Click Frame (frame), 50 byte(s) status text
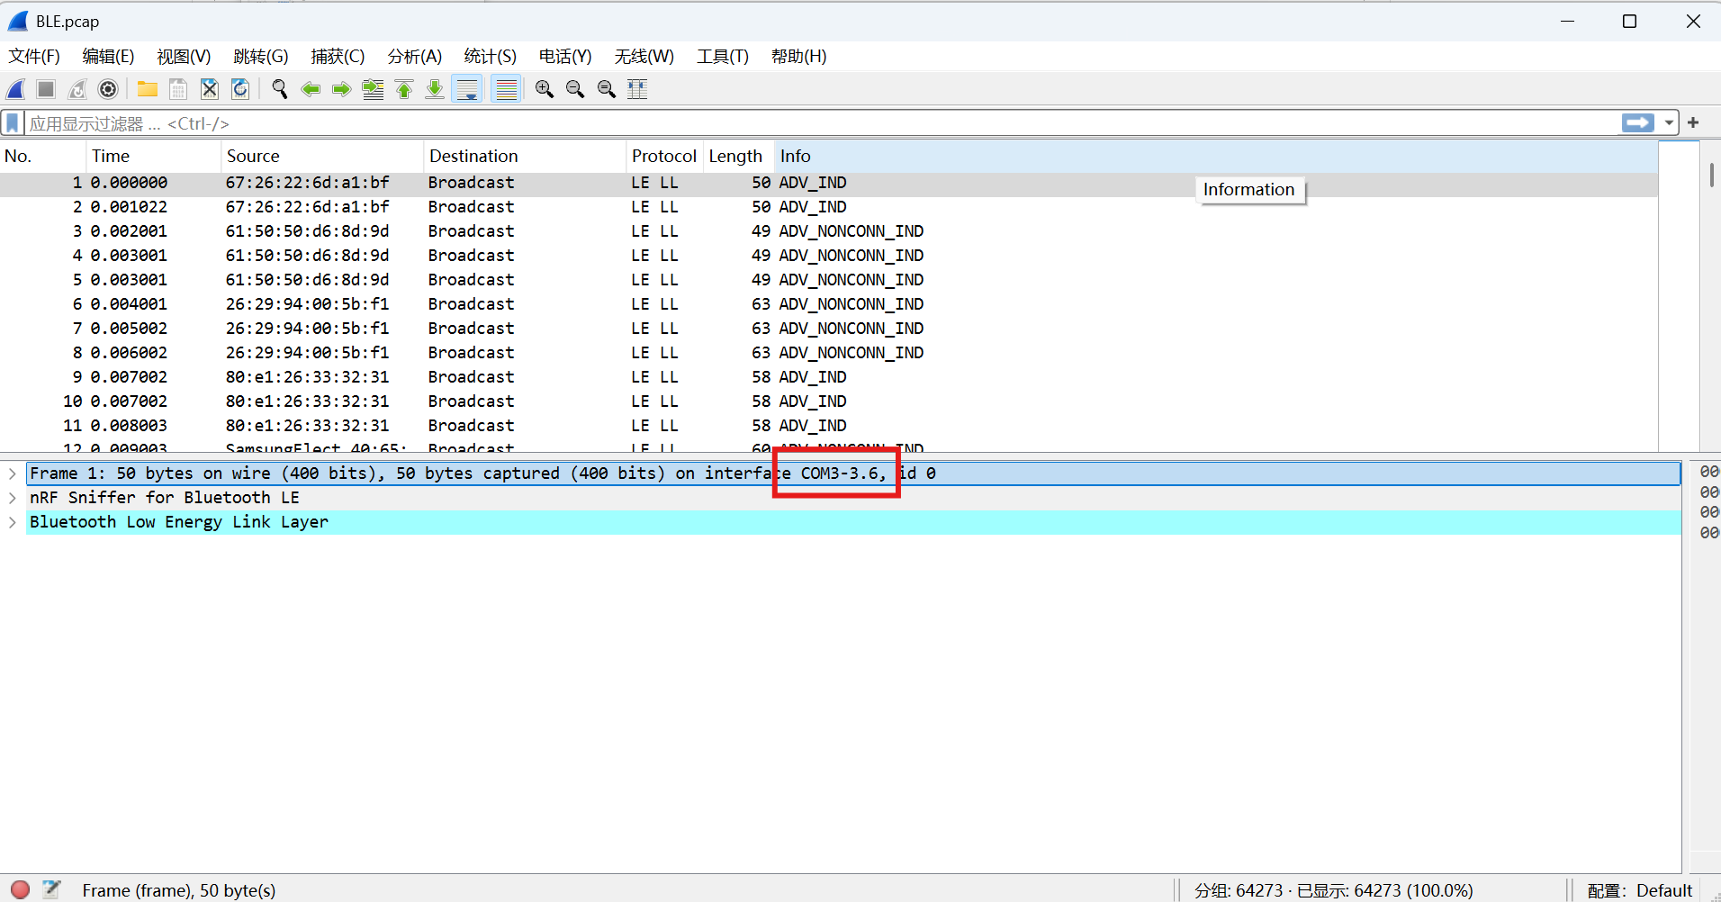This screenshot has width=1721, height=902. click(179, 890)
